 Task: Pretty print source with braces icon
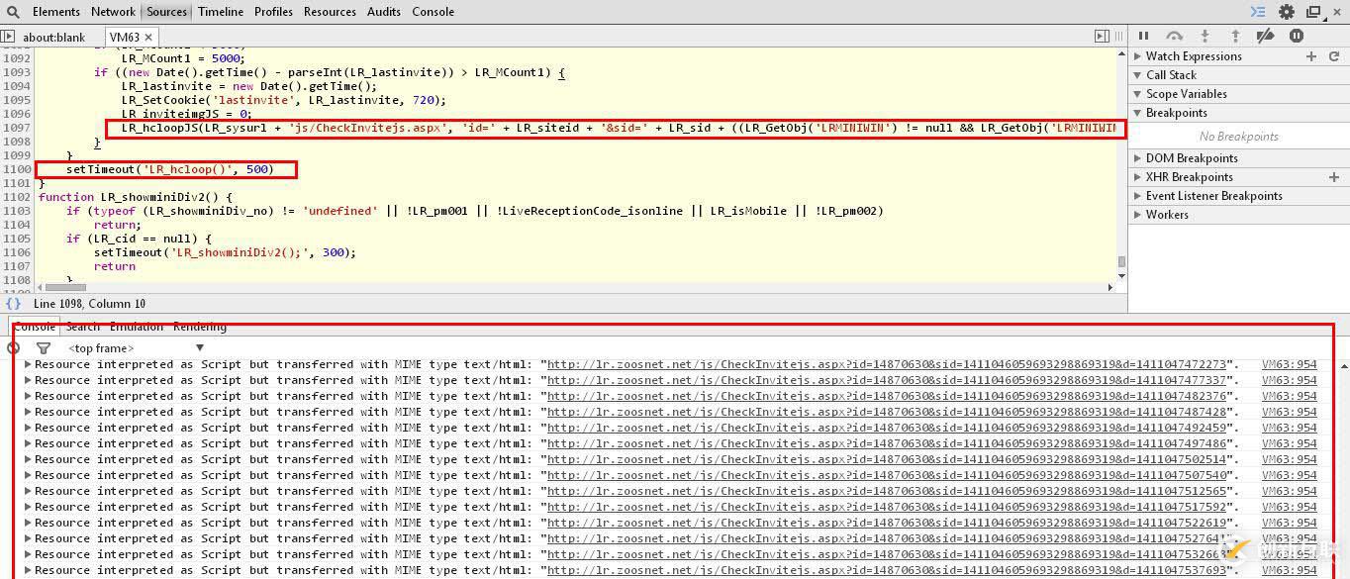tap(13, 304)
